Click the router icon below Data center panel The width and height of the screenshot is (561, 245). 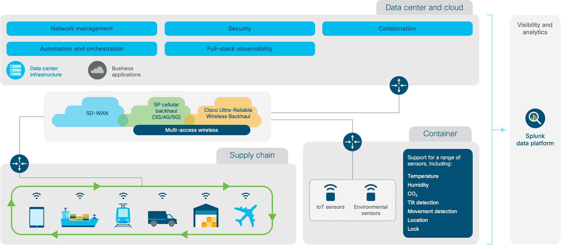pyautogui.click(x=399, y=85)
